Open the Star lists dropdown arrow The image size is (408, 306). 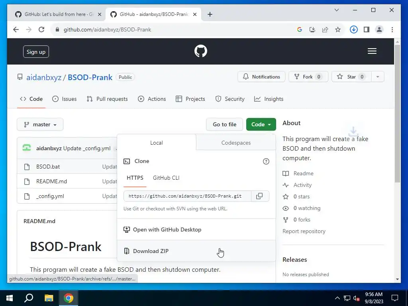[378, 77]
